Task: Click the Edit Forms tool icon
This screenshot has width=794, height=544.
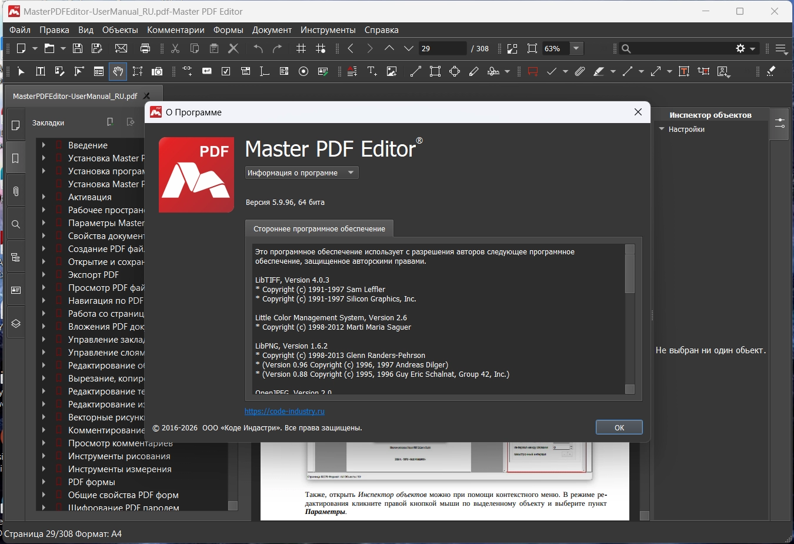Action: tap(99, 71)
